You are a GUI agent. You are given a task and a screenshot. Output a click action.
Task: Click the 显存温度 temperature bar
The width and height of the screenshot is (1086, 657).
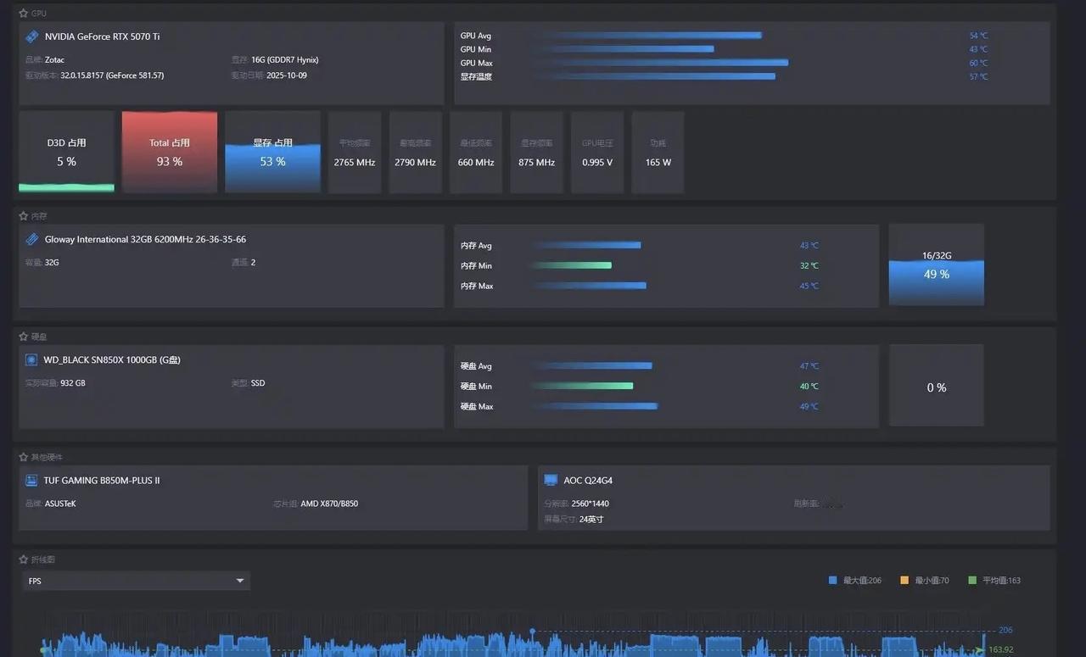[654, 76]
